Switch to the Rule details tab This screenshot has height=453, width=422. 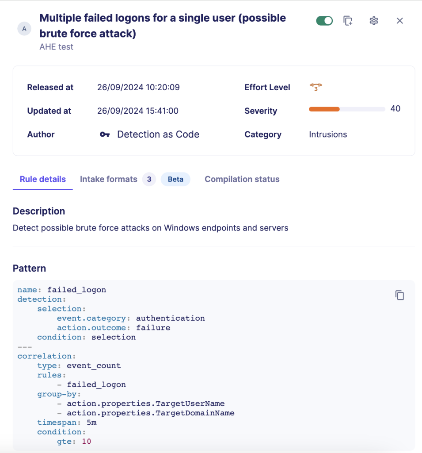pos(43,179)
